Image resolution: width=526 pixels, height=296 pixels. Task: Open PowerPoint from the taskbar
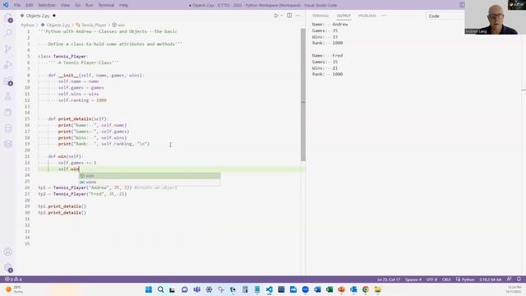(342, 289)
